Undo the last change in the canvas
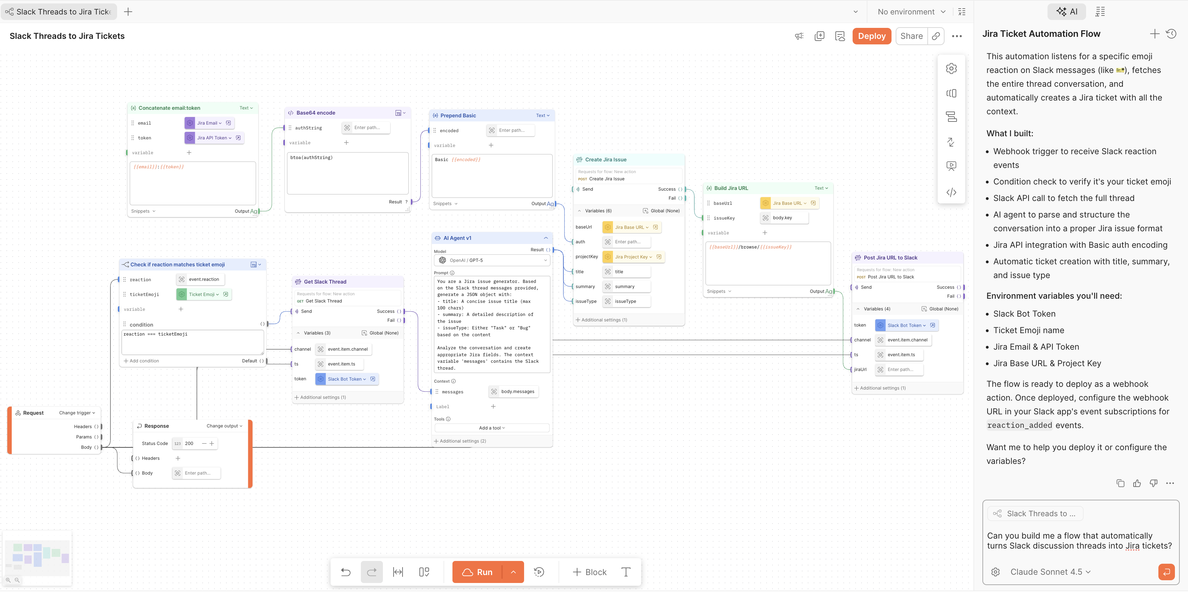Image resolution: width=1188 pixels, height=594 pixels. 346,572
